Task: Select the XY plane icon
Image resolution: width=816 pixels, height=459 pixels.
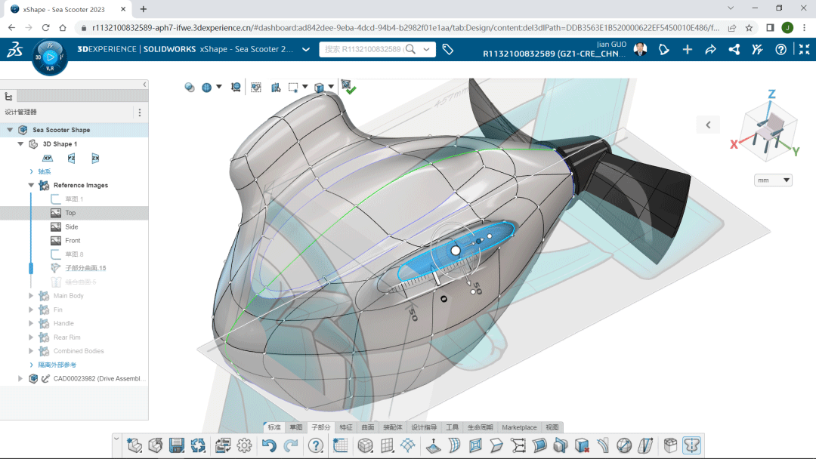Action: 48,159
